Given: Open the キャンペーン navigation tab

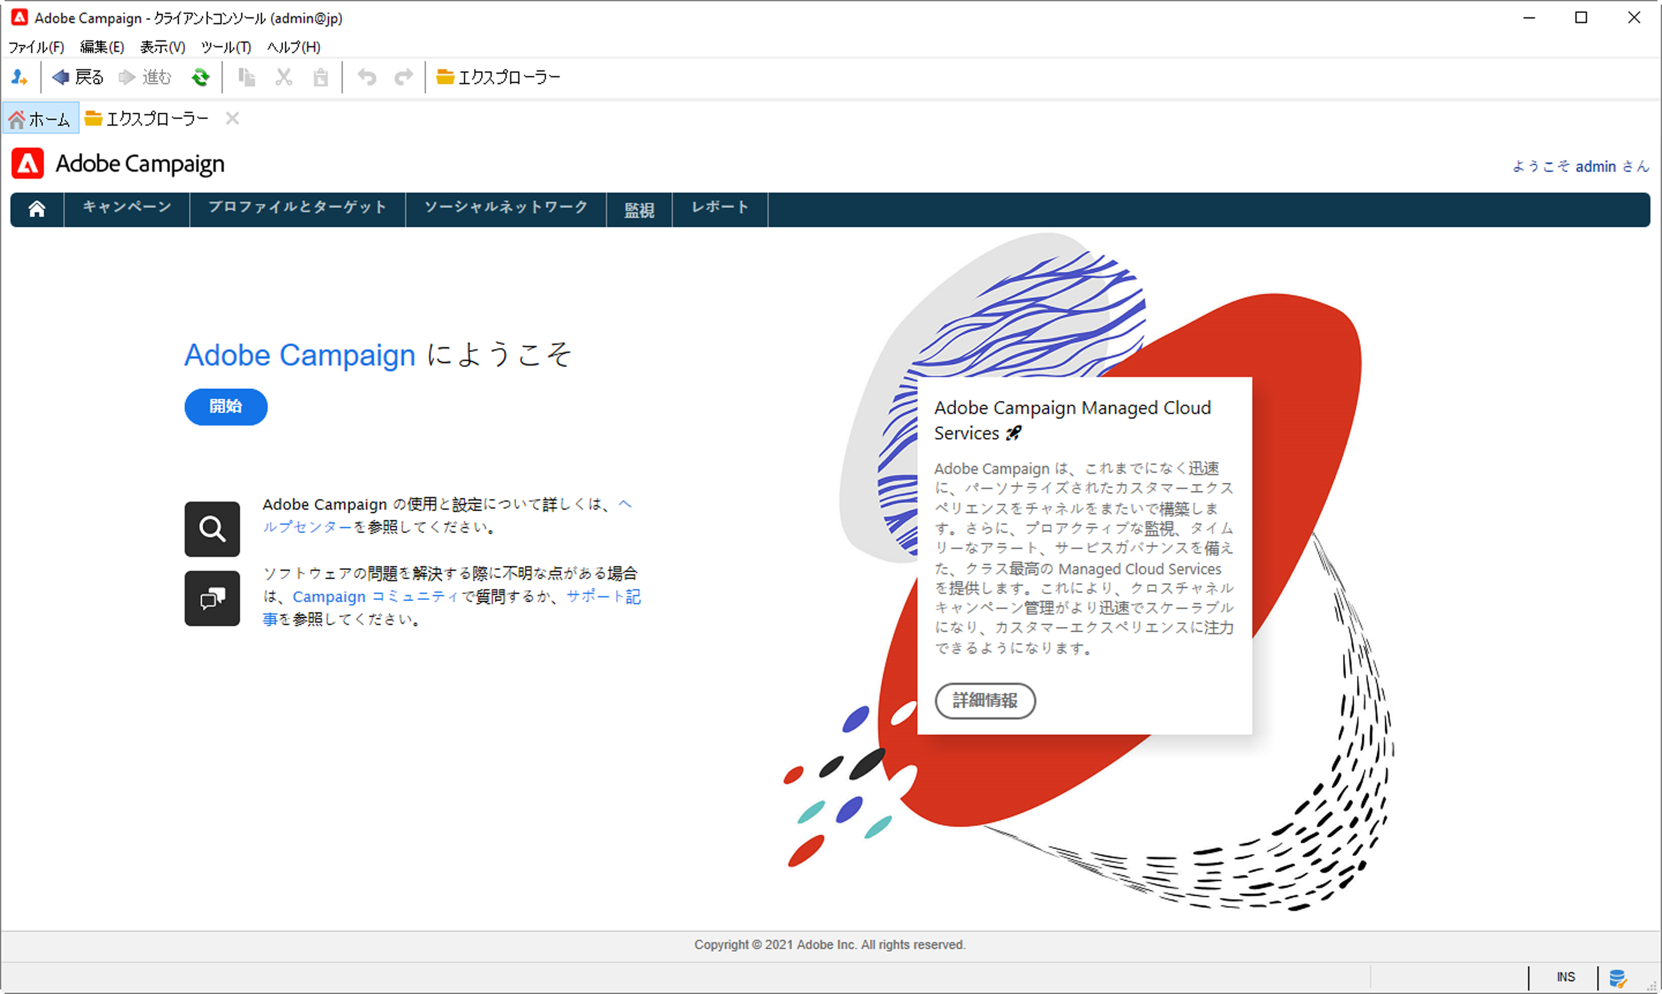Looking at the screenshot, I should click(126, 210).
